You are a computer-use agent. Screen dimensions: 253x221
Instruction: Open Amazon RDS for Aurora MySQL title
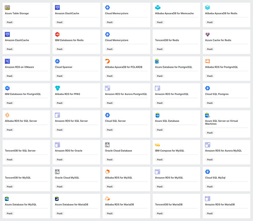pyautogui.click(x=223, y=151)
